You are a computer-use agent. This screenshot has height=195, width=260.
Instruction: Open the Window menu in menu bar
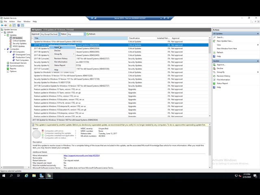click(x=27, y=22)
